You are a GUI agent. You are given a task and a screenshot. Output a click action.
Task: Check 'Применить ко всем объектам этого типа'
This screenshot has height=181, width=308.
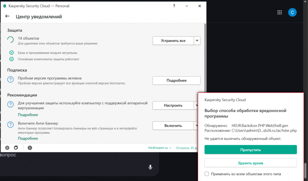point(206,173)
